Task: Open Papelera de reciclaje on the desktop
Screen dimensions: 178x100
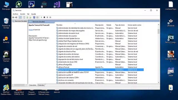Action: click(x=6, y=23)
